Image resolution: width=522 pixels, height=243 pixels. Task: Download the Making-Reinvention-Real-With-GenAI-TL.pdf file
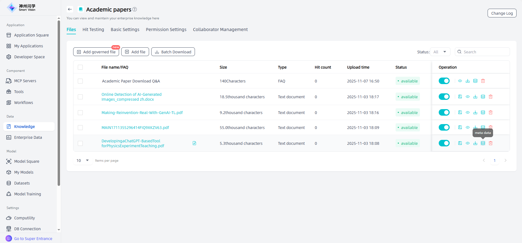[475, 112]
